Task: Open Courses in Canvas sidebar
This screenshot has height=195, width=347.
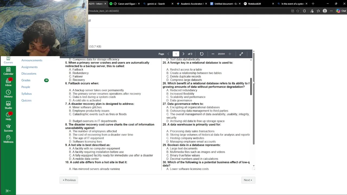Action: coord(8,60)
